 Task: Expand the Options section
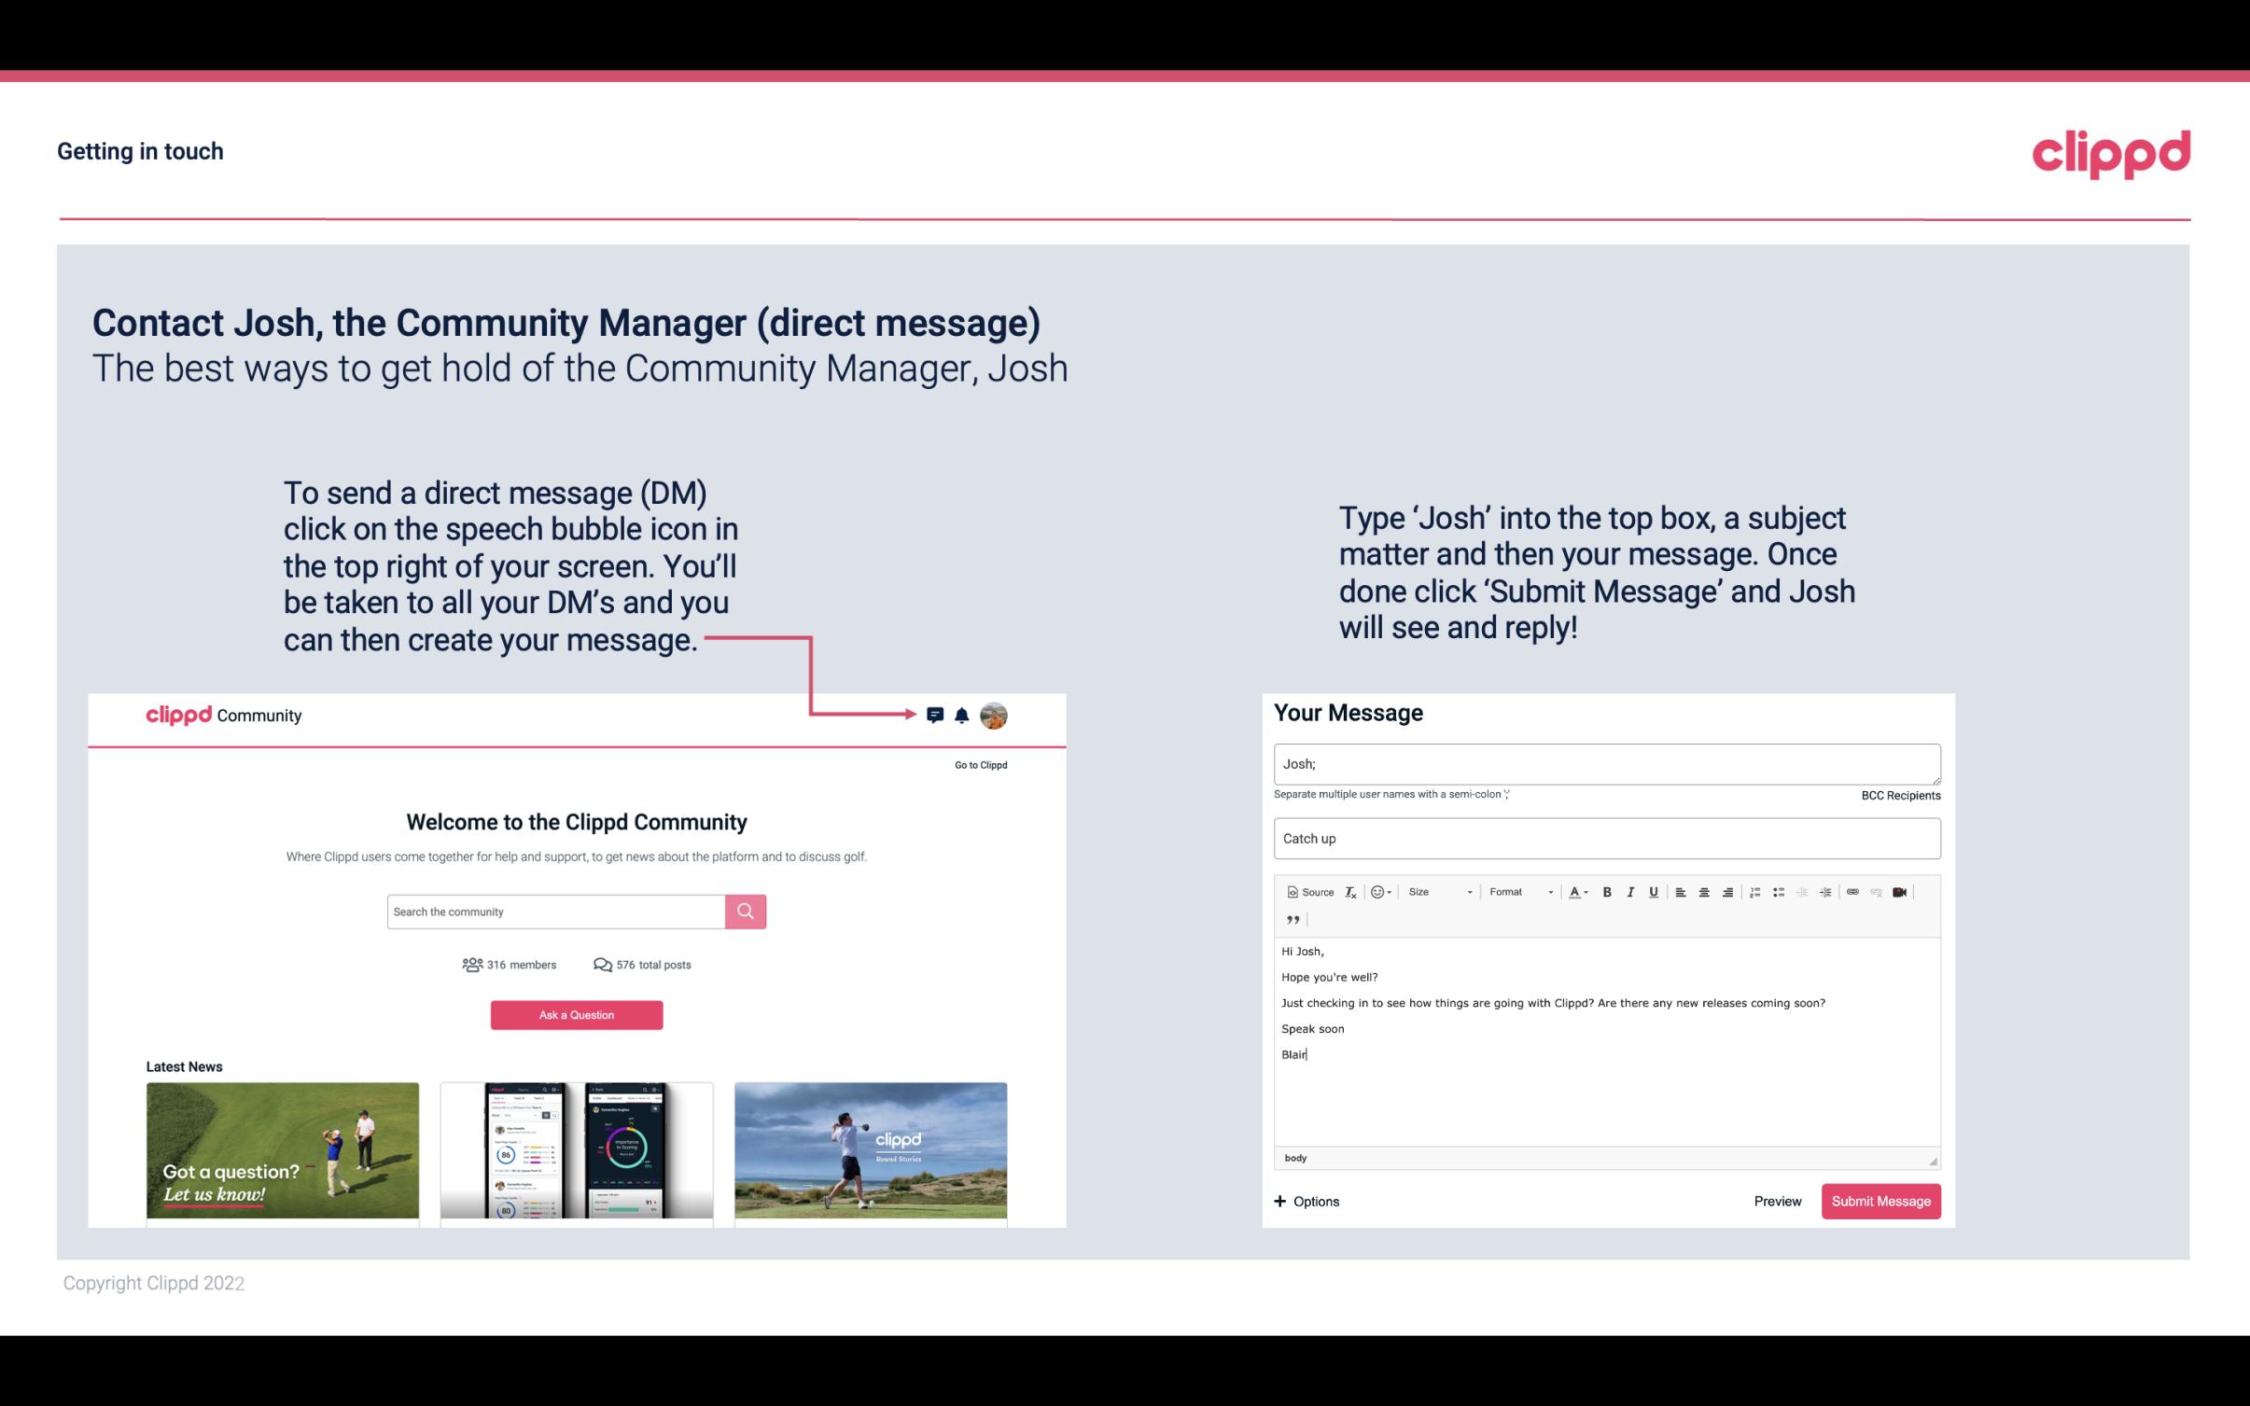coord(1306,1199)
